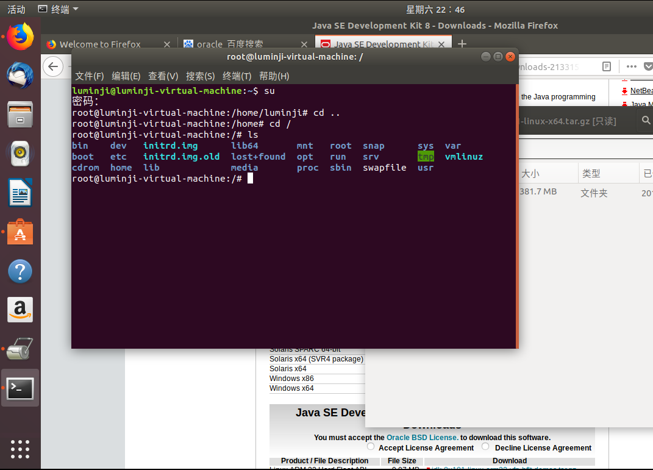Toggle Firefox reader view icon
The width and height of the screenshot is (653, 470).
click(606, 66)
